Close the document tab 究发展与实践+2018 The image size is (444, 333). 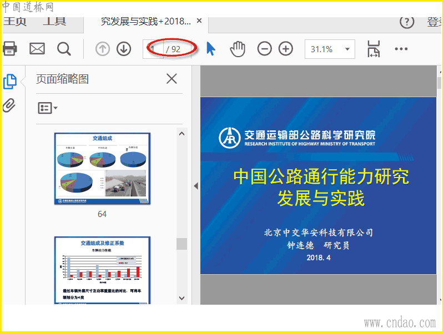199,21
